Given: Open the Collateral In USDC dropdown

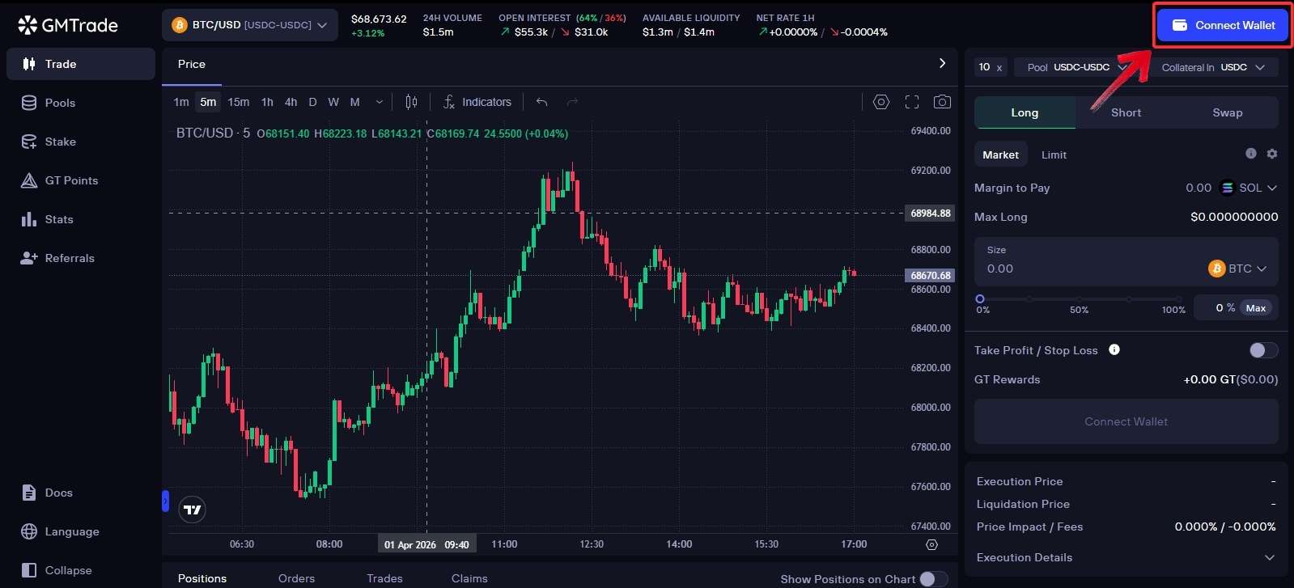Looking at the screenshot, I should (1212, 67).
